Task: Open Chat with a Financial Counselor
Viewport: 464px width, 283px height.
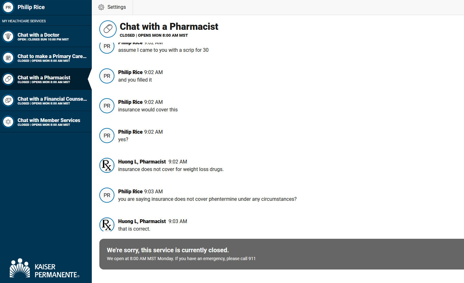Action: coord(46,100)
